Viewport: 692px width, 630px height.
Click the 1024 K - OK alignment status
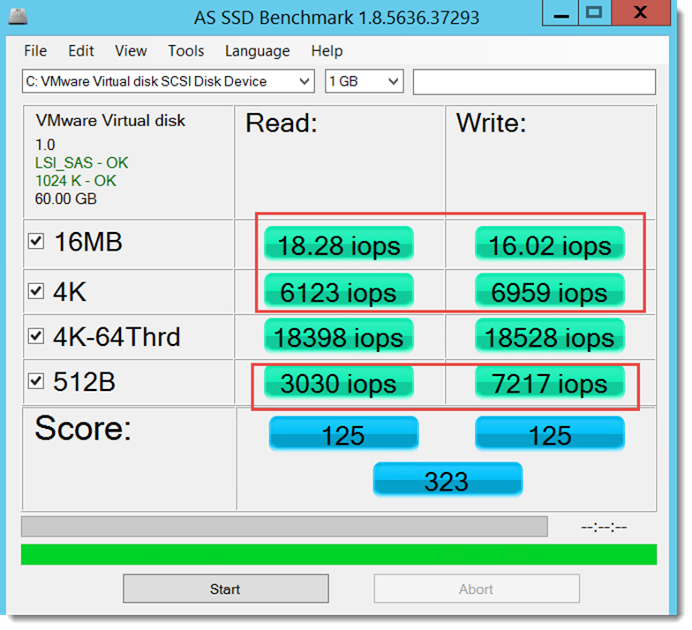[x=76, y=181]
